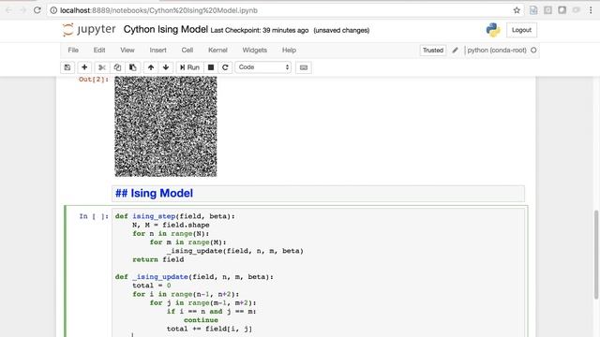Open the View menu
The image size is (600, 337).
tap(127, 50)
